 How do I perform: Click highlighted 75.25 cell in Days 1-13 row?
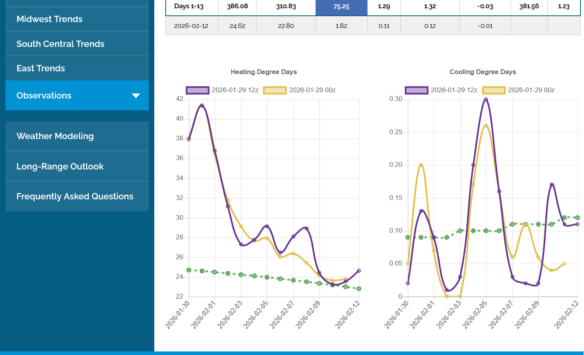pyautogui.click(x=341, y=7)
